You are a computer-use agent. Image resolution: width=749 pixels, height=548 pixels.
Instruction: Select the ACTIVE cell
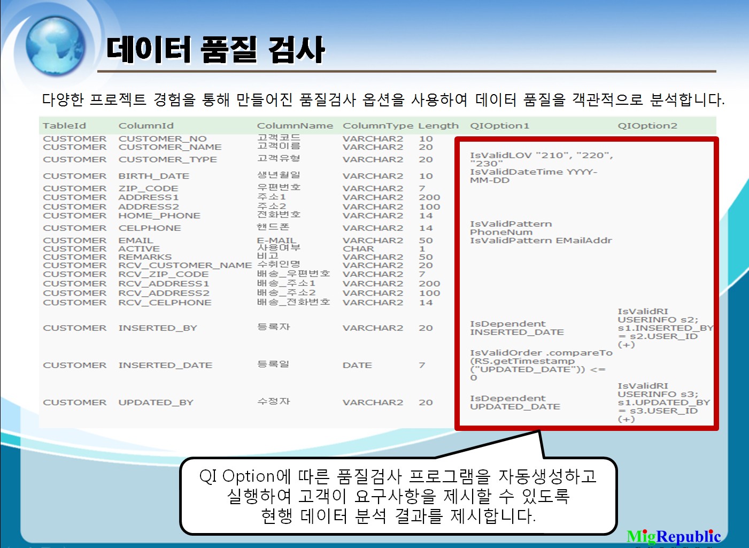tap(139, 249)
